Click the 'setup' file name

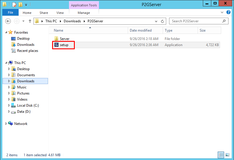(64, 45)
